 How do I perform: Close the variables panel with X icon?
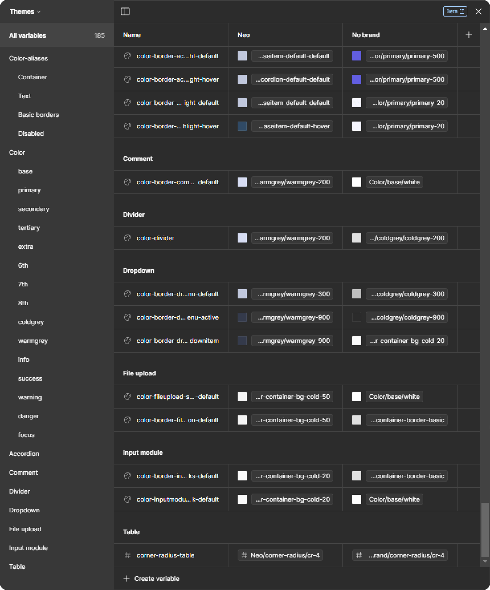479,11
